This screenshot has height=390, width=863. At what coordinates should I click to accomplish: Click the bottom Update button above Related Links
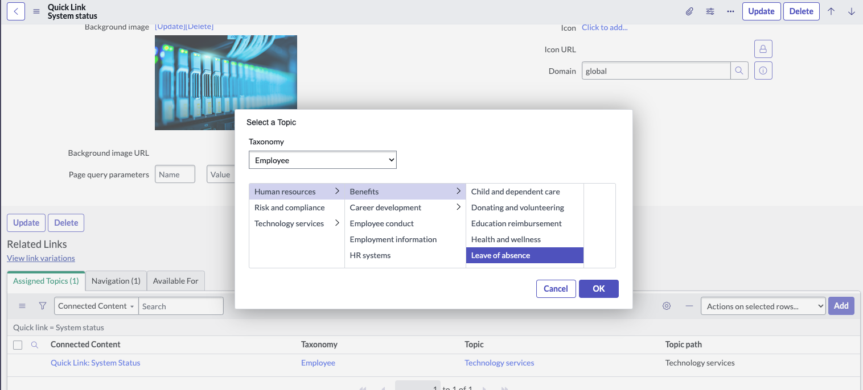coord(26,223)
